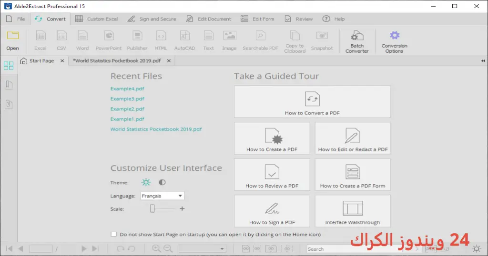This screenshot has height=256, width=488.
Task: Select the CSV conversion icon
Action: [61, 36]
